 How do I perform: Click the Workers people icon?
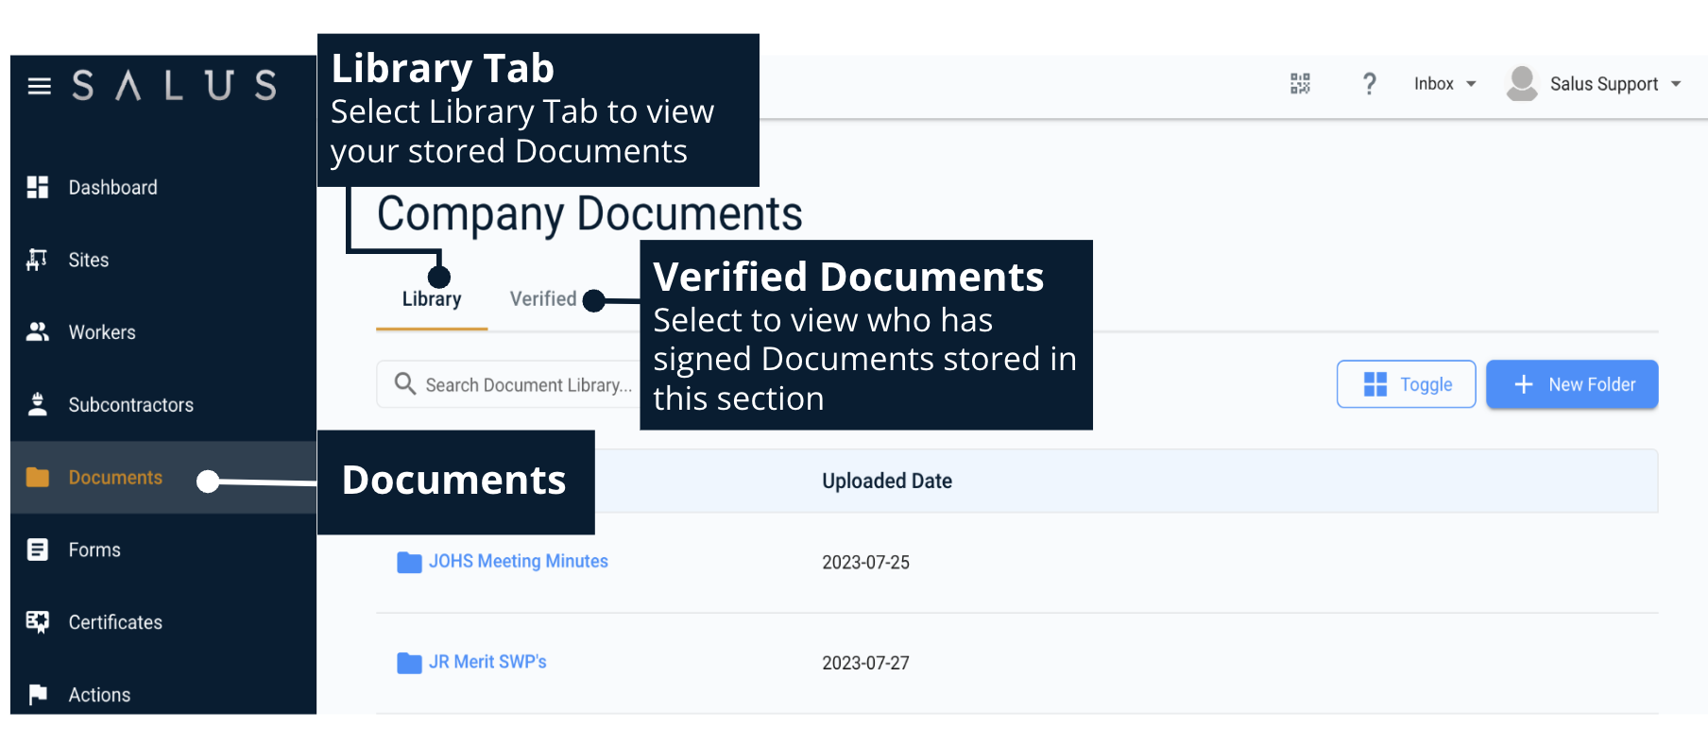pyautogui.click(x=38, y=332)
